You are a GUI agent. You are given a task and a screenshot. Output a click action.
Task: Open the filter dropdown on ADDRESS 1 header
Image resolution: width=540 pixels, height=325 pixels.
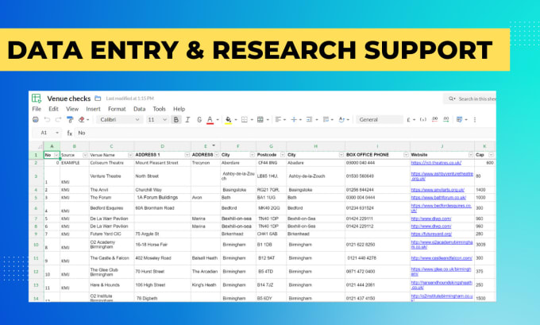[187, 155]
